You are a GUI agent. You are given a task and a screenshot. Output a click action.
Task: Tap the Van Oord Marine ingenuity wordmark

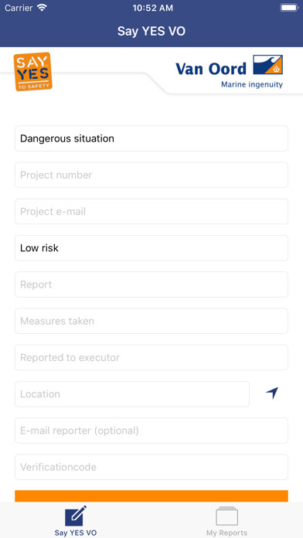coord(230,73)
